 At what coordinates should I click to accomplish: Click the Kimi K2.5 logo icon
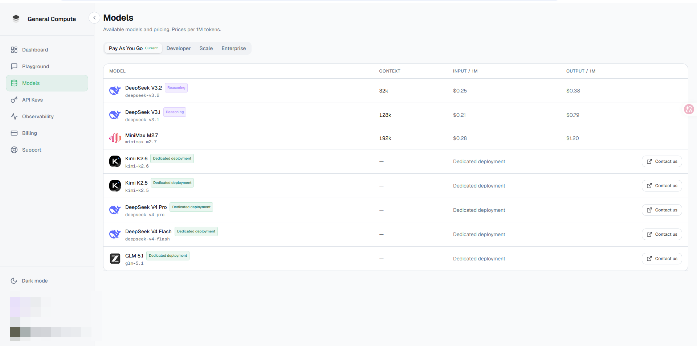[115, 186]
